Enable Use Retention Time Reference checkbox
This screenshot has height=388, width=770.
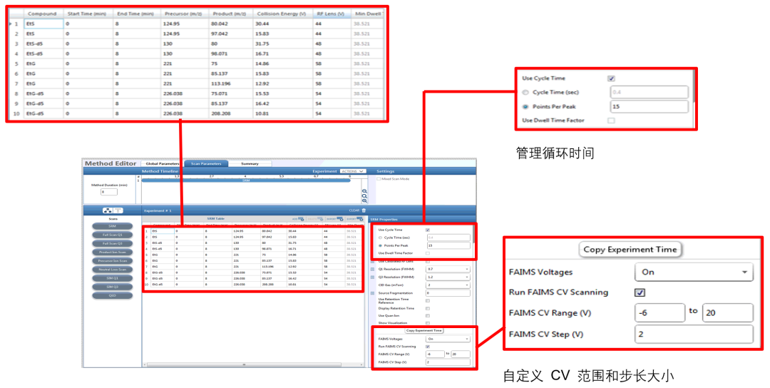point(428,300)
